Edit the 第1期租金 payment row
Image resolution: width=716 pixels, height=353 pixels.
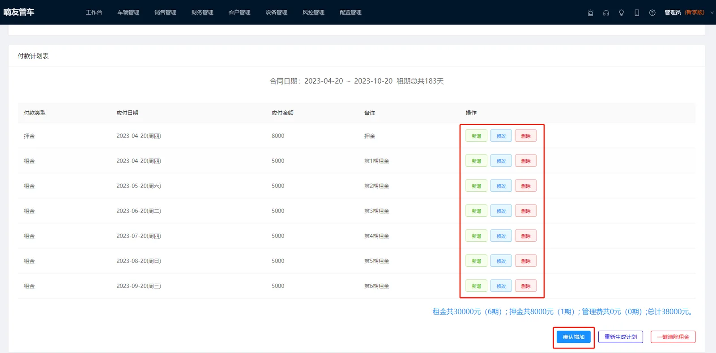(501, 161)
